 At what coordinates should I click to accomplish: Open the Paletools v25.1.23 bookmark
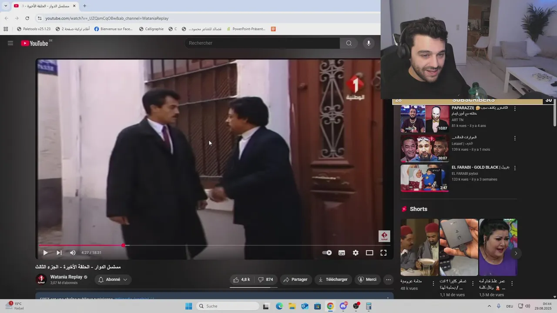click(x=34, y=29)
